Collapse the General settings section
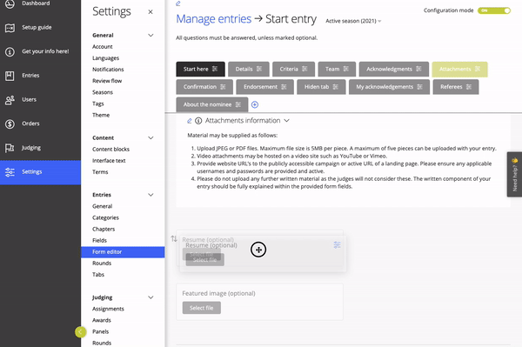The width and height of the screenshot is (522, 347). [151, 36]
